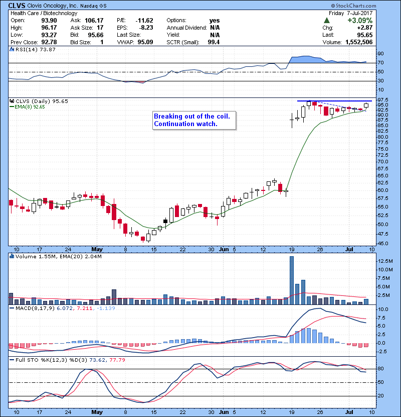Click the 12.5M volume axis label
The width and height of the screenshot is (401, 417).
pos(385,261)
